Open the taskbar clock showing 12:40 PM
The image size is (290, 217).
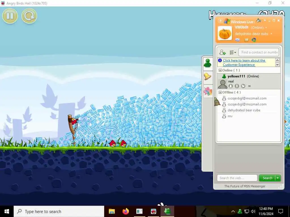(x=266, y=211)
